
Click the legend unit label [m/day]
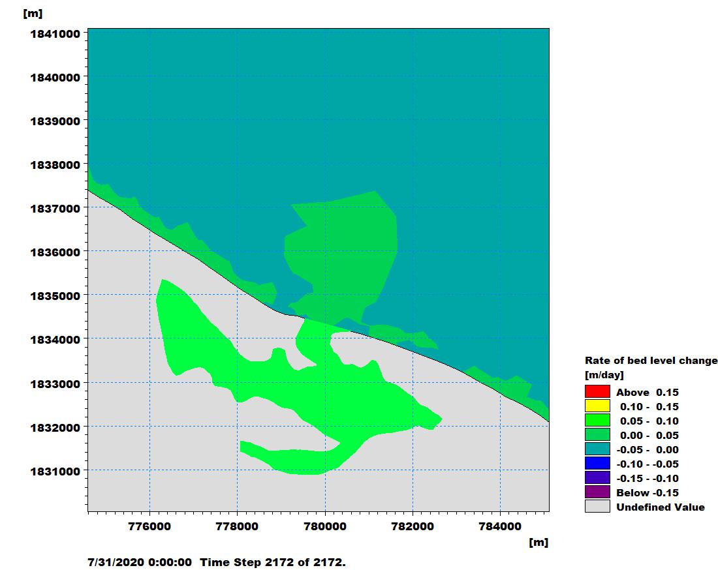[604, 375]
